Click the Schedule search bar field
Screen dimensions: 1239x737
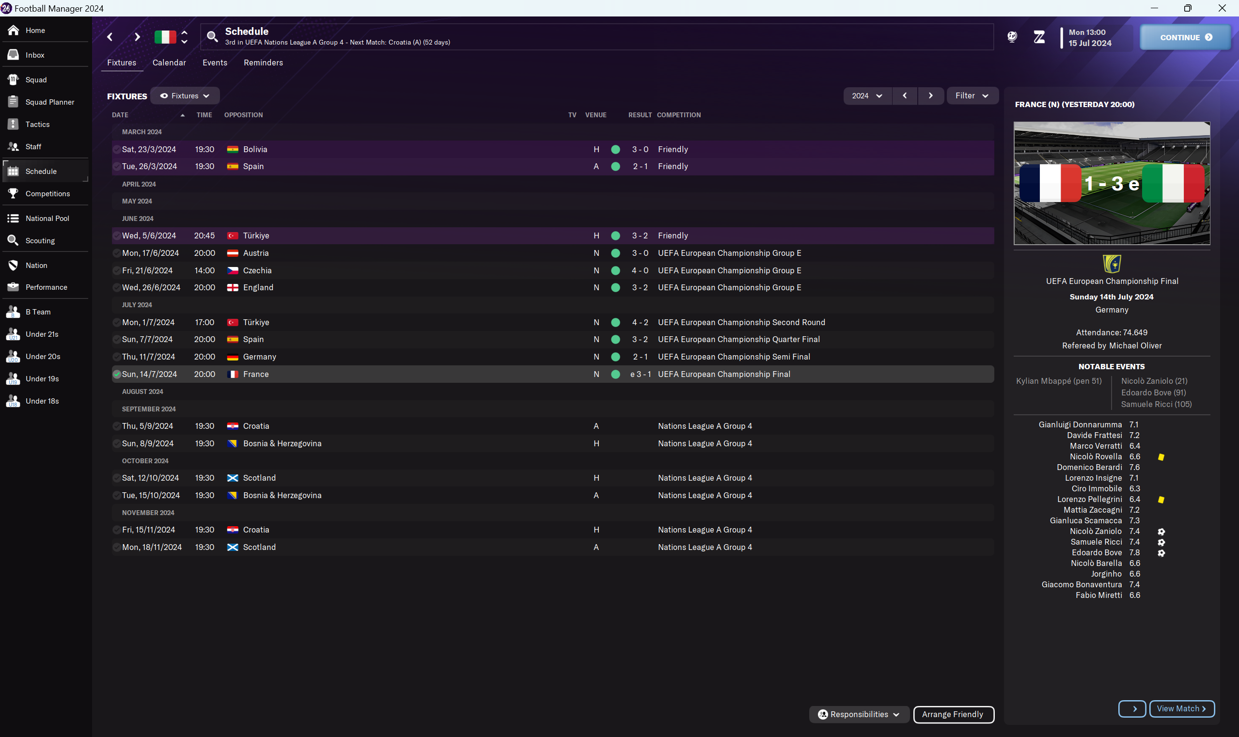(597, 37)
